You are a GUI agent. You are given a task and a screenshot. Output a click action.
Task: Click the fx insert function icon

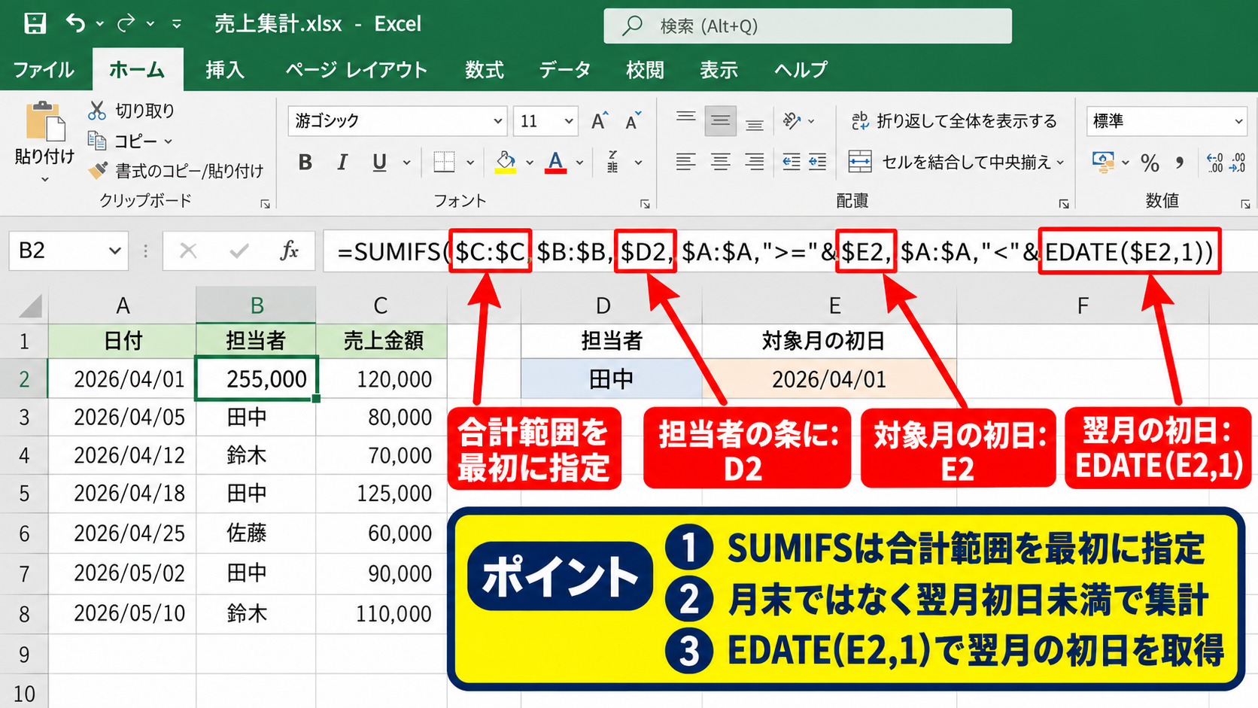pos(289,251)
